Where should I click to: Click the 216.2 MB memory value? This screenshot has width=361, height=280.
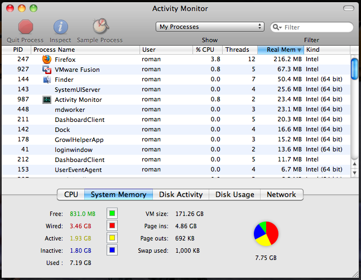coord(287,59)
